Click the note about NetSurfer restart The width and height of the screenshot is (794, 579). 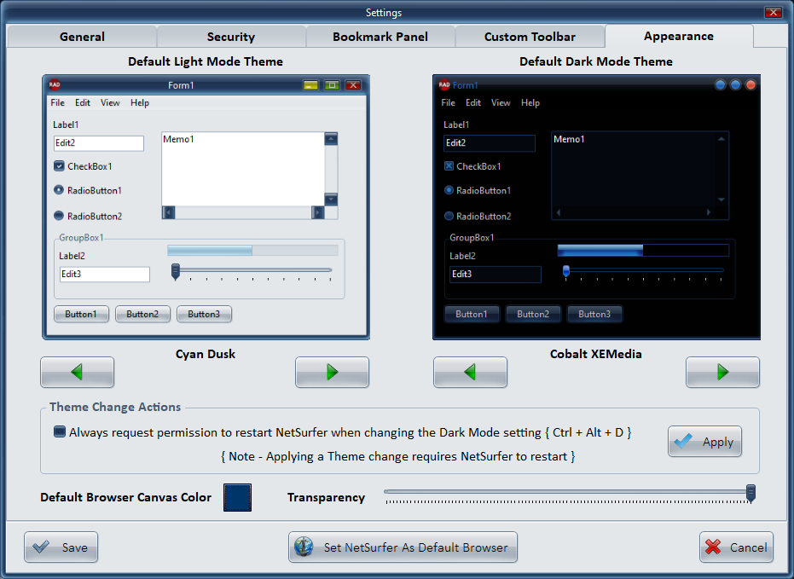point(398,456)
